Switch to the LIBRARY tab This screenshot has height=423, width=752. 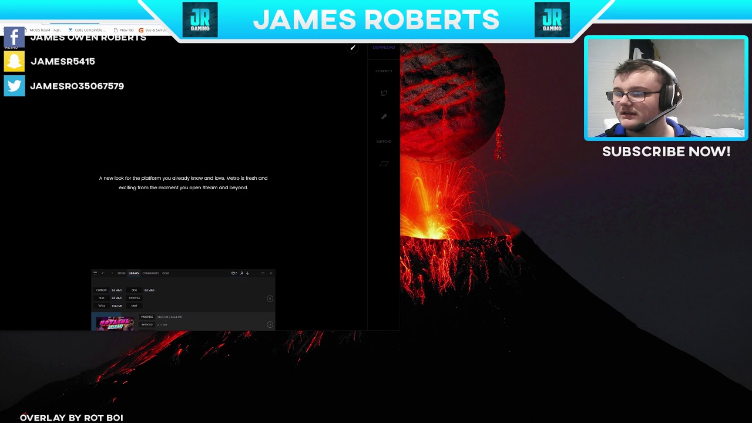click(x=134, y=273)
